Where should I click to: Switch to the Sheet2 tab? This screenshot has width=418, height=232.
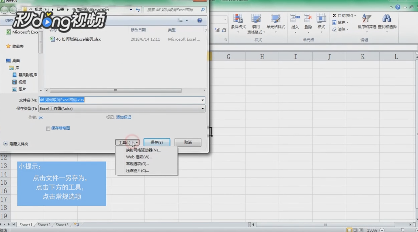[44, 225]
